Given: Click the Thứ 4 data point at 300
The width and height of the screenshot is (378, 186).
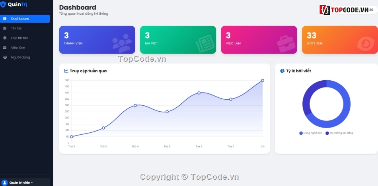Looking at the screenshot, I should (x=135, y=105).
